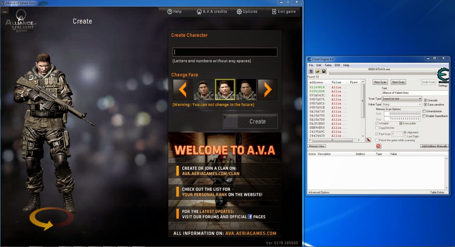Open Help in the game top bar
This screenshot has height=247, width=455.
click(x=174, y=12)
